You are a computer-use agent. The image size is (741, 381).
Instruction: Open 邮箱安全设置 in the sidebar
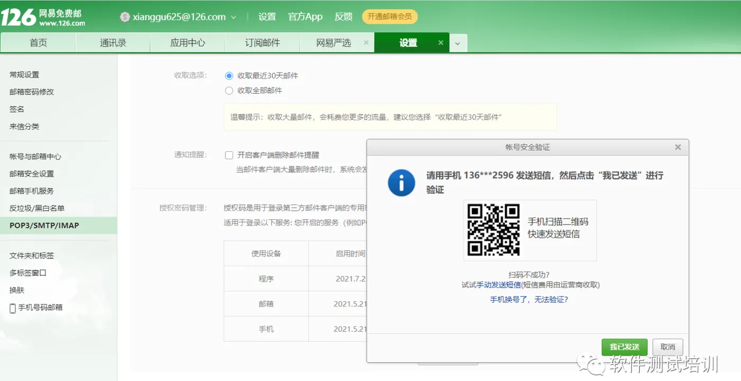pyautogui.click(x=32, y=174)
